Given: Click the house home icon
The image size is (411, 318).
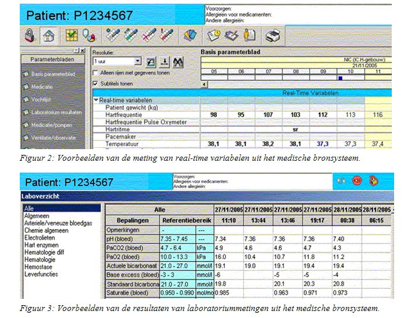Looking at the screenshot, I should coord(49,35).
